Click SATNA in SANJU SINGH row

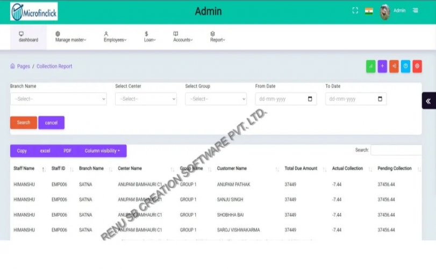click(85, 200)
